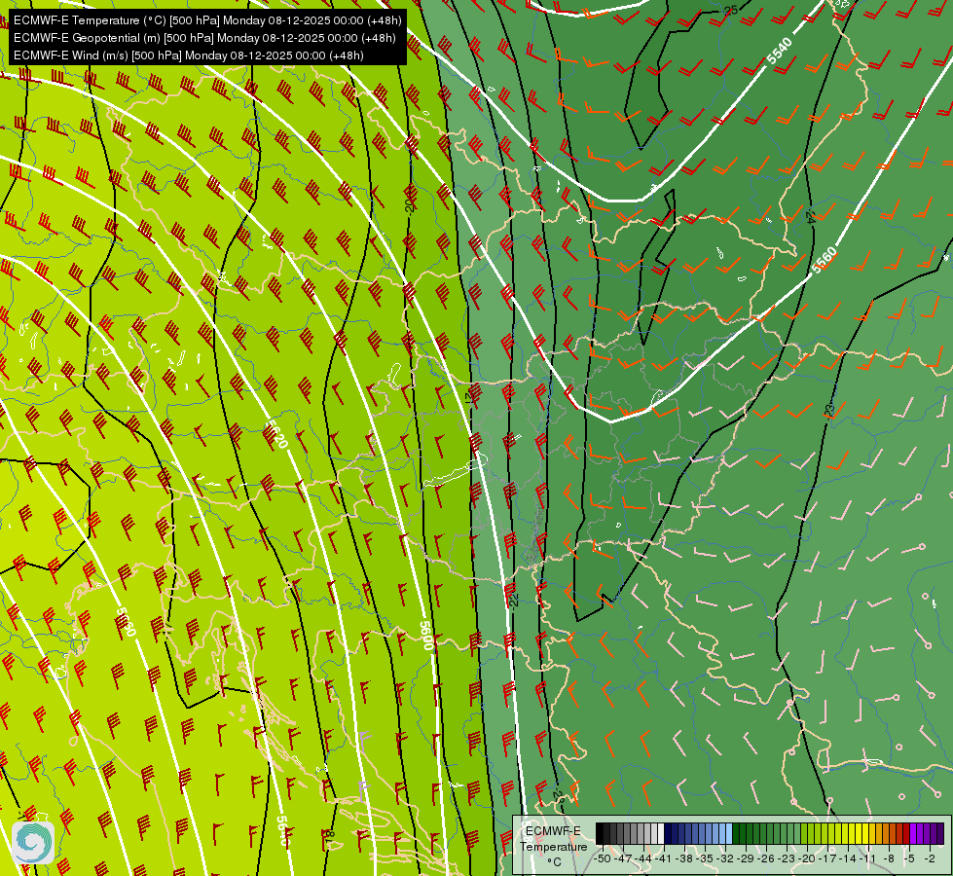Click the -32 legend value

click(x=726, y=858)
